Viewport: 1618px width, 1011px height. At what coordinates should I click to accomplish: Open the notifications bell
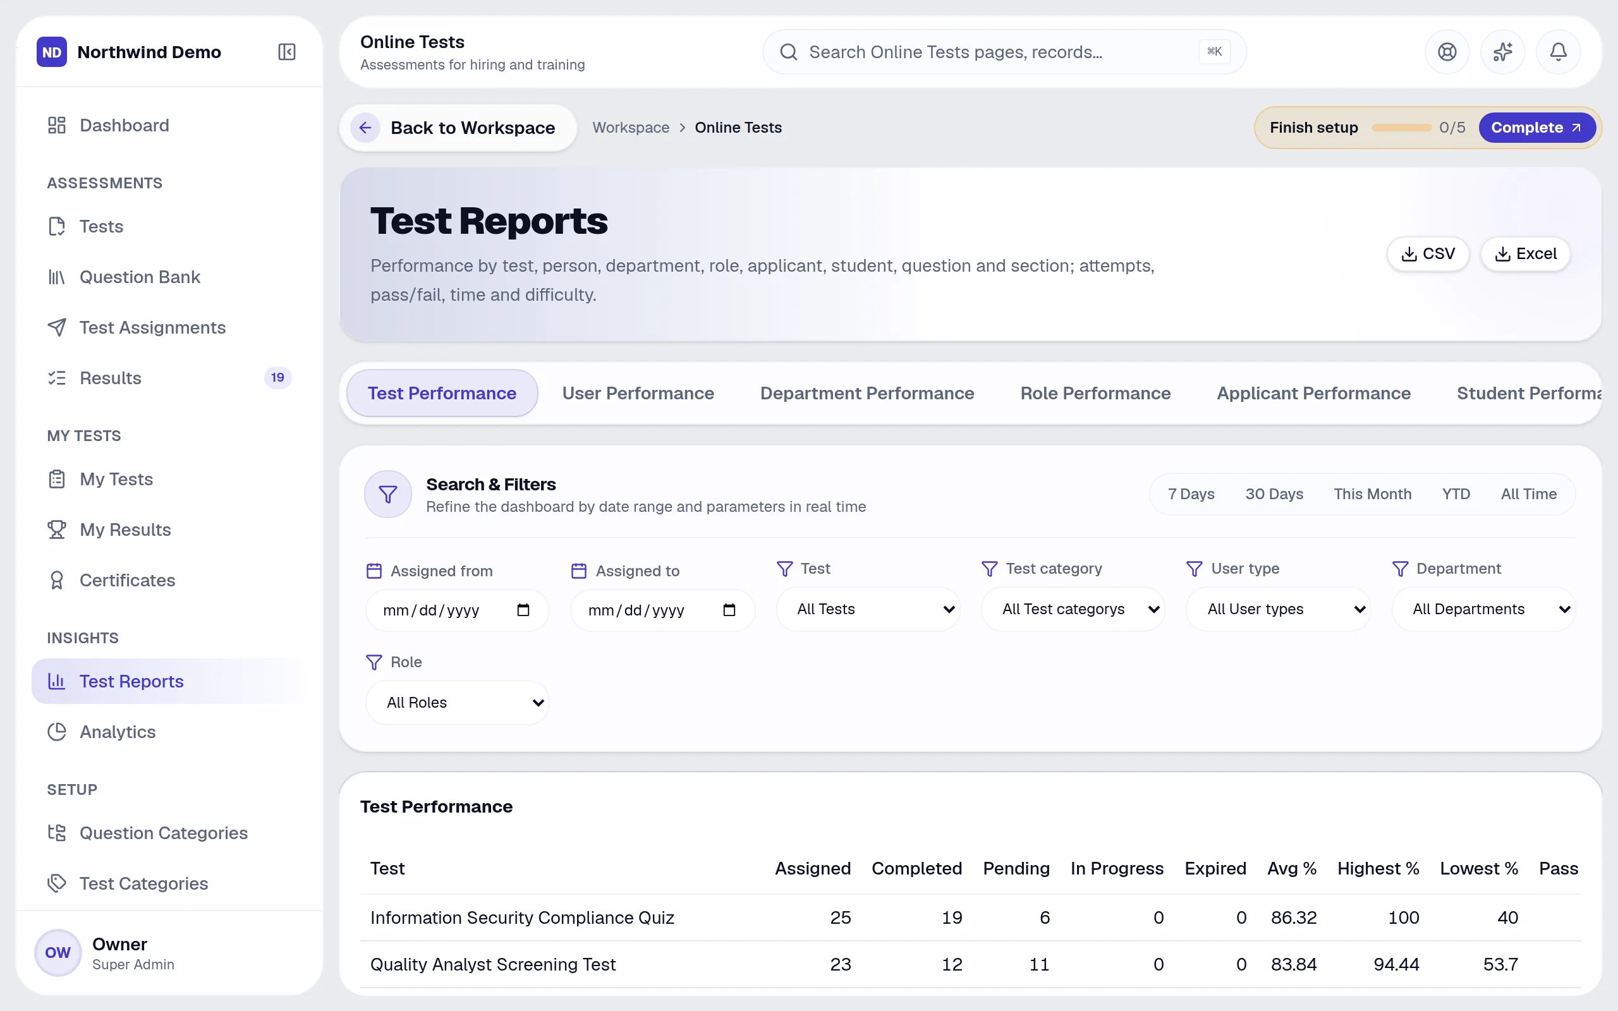coord(1558,51)
